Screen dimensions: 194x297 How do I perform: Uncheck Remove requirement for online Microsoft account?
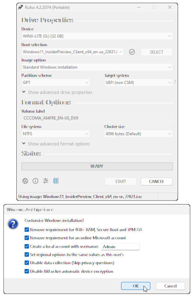click(27, 238)
